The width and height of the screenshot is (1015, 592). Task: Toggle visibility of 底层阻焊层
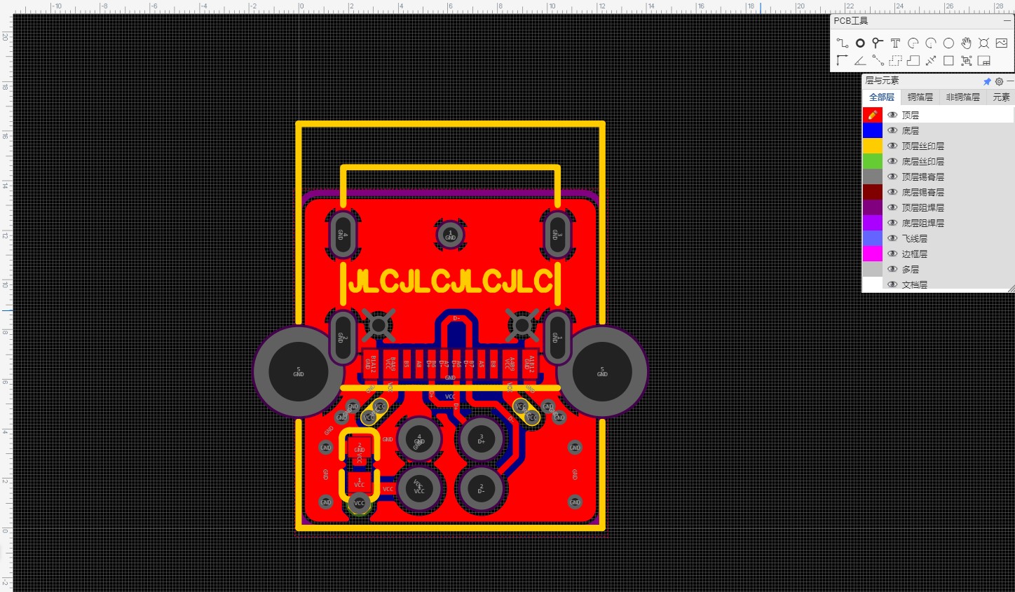892,223
